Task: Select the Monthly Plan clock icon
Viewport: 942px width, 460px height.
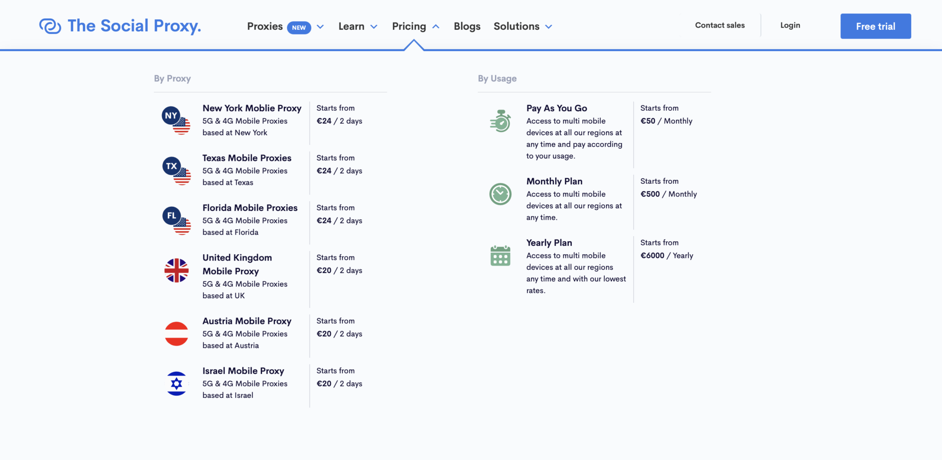Action: coord(500,194)
